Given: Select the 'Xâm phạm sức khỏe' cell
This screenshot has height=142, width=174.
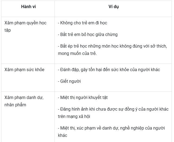Looking at the screenshot, I should click(x=28, y=78).
